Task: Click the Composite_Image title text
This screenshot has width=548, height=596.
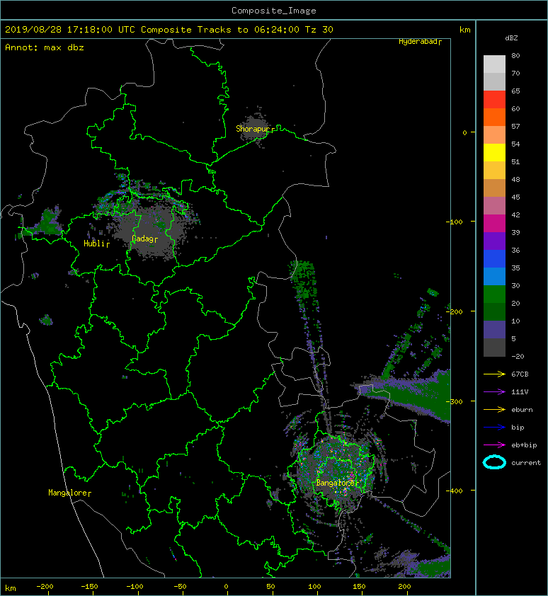Action: tap(274, 11)
